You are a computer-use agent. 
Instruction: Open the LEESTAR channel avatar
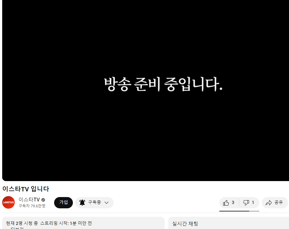click(x=8, y=202)
